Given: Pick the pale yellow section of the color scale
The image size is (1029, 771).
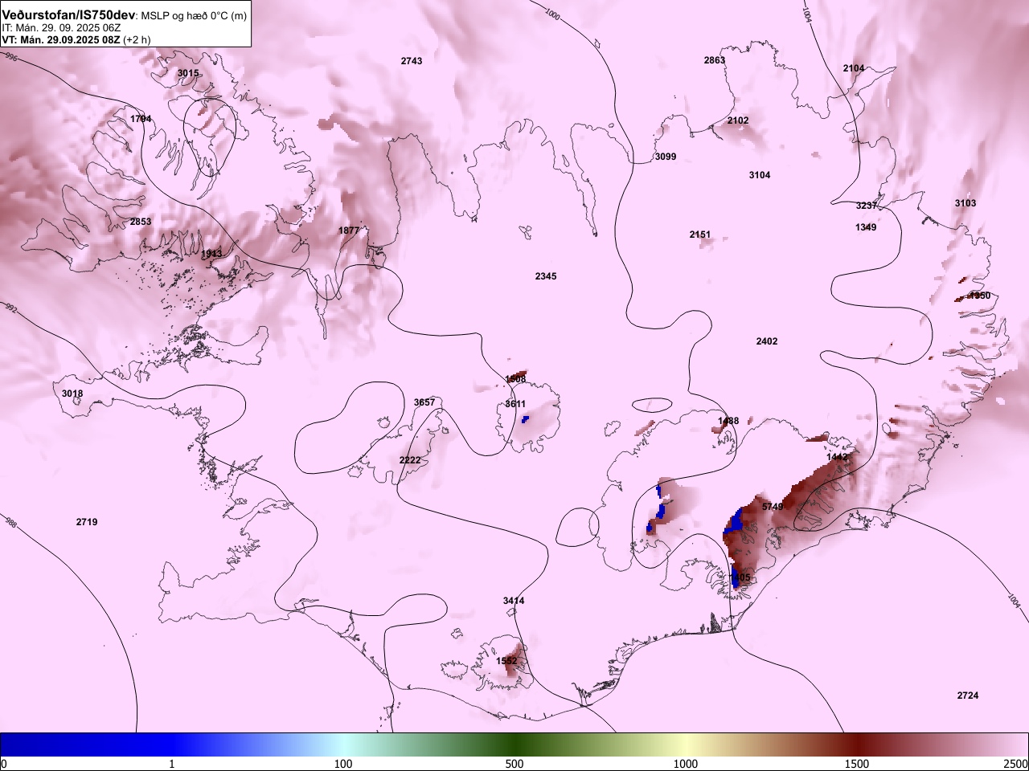Looking at the screenshot, I should (686, 744).
